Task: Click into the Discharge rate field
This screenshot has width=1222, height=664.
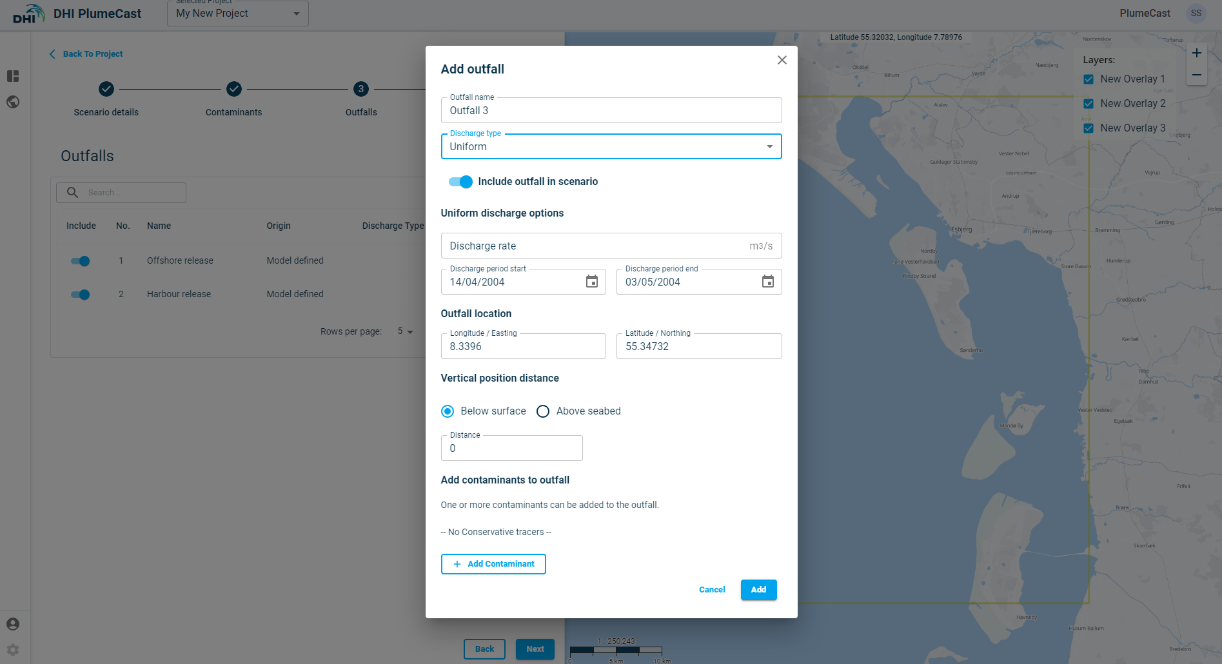Action: [593, 246]
